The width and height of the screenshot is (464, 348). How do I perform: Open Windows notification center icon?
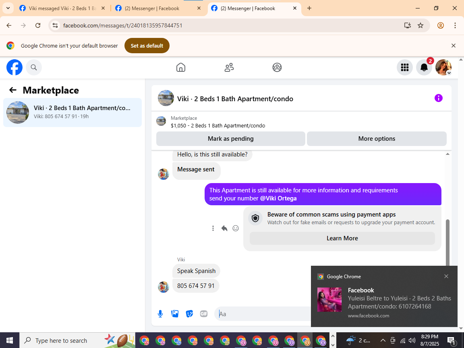pyautogui.click(x=451, y=341)
